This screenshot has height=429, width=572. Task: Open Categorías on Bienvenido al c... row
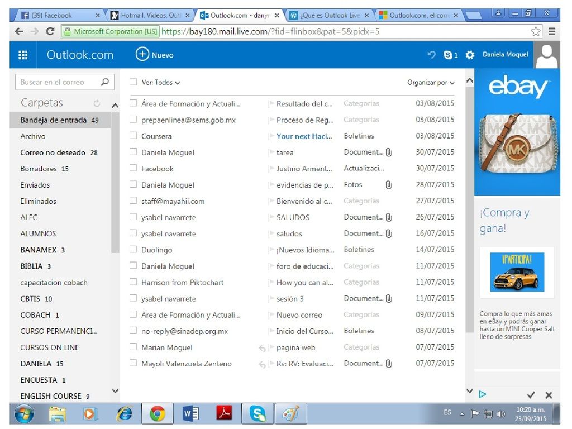point(361,201)
